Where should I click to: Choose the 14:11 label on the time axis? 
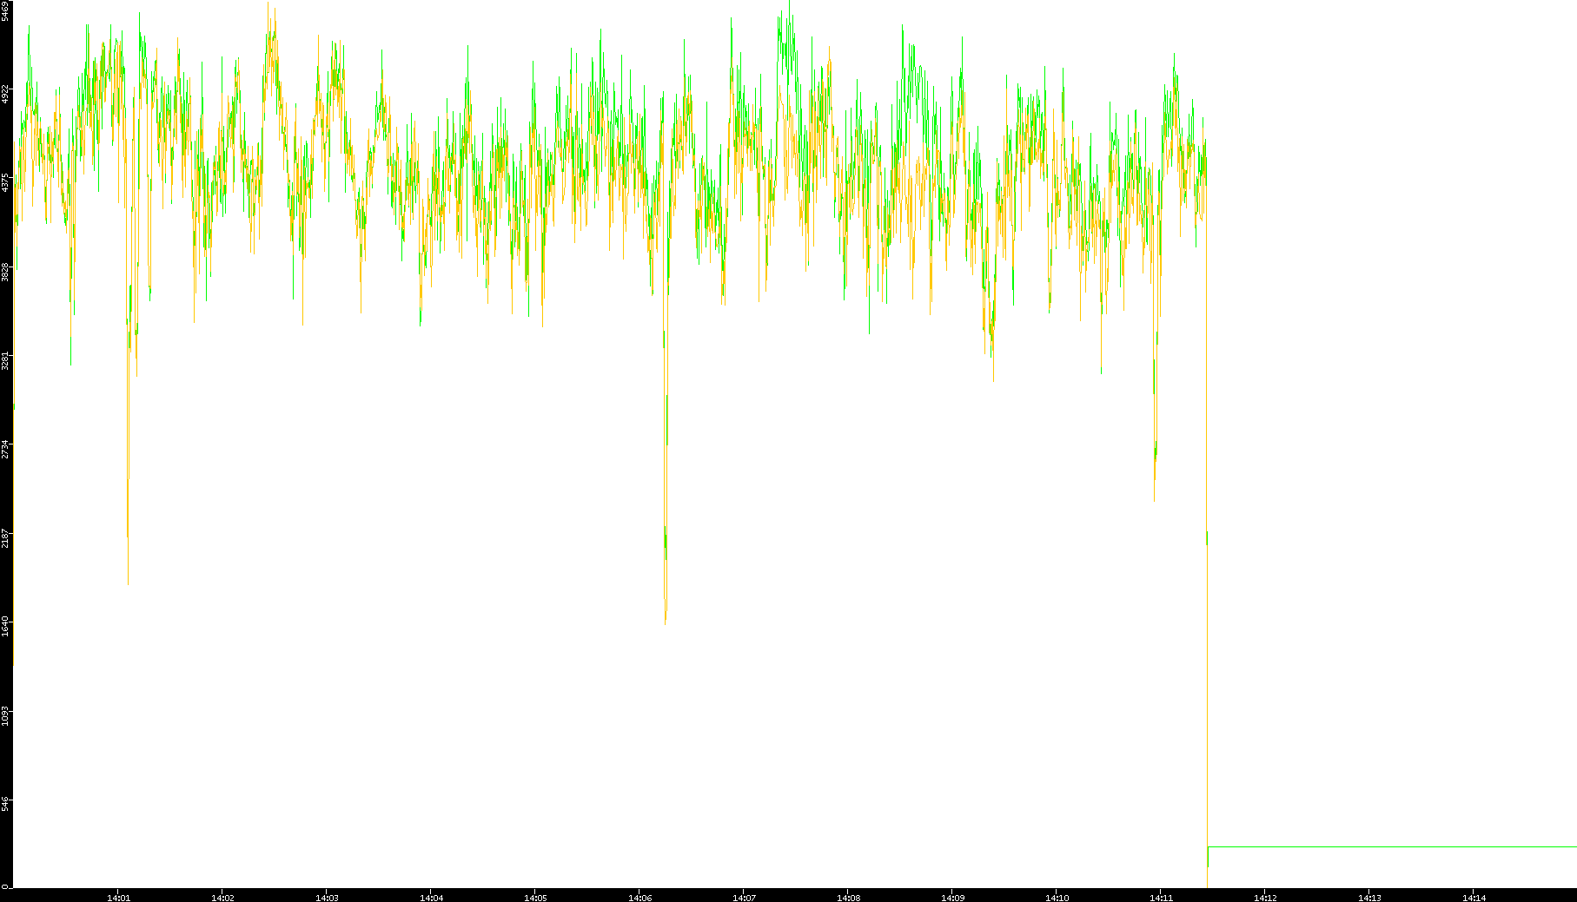click(1161, 898)
